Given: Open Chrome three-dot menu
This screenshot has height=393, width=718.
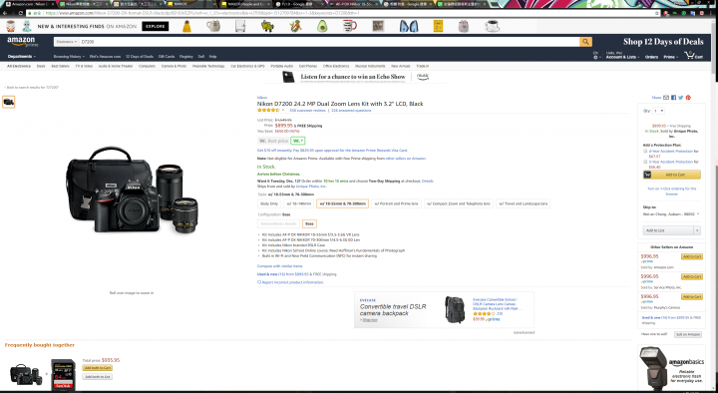Looking at the screenshot, I should (x=712, y=13).
